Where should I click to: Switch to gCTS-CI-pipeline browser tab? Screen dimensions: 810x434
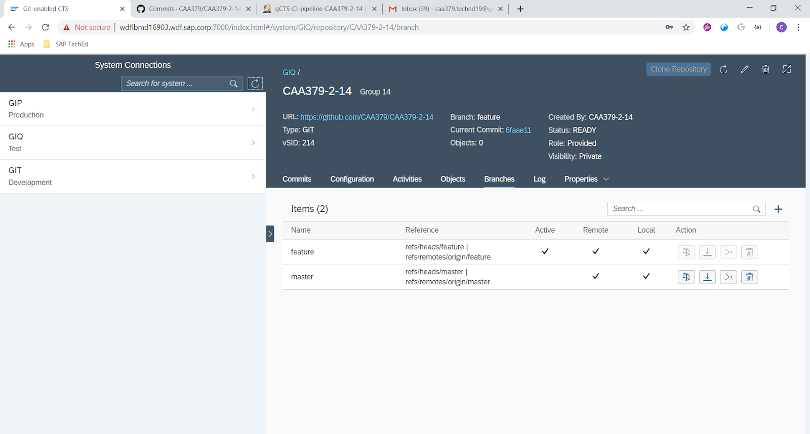(319, 9)
